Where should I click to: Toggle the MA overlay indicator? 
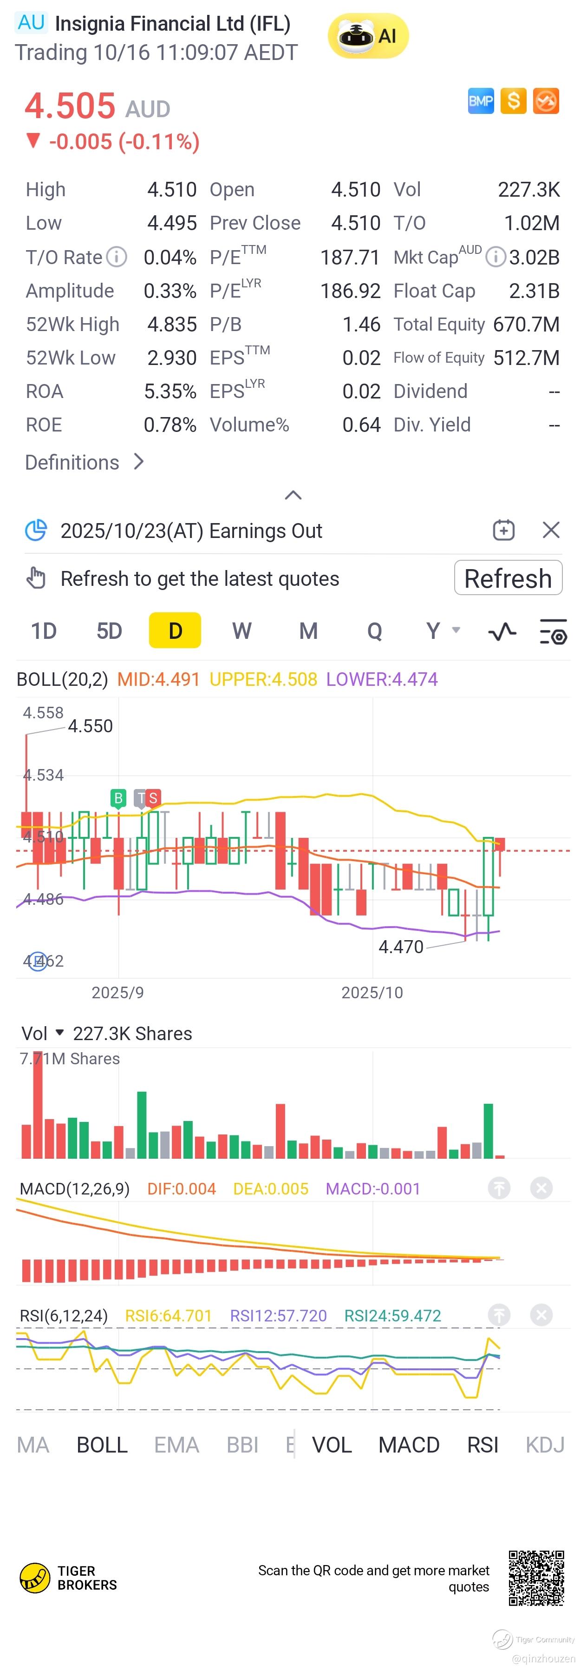click(33, 1445)
